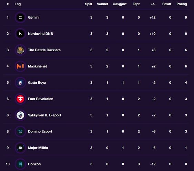Go to Nordavind DNB team link
Viewport: 194px width, 171px height.
40,34
